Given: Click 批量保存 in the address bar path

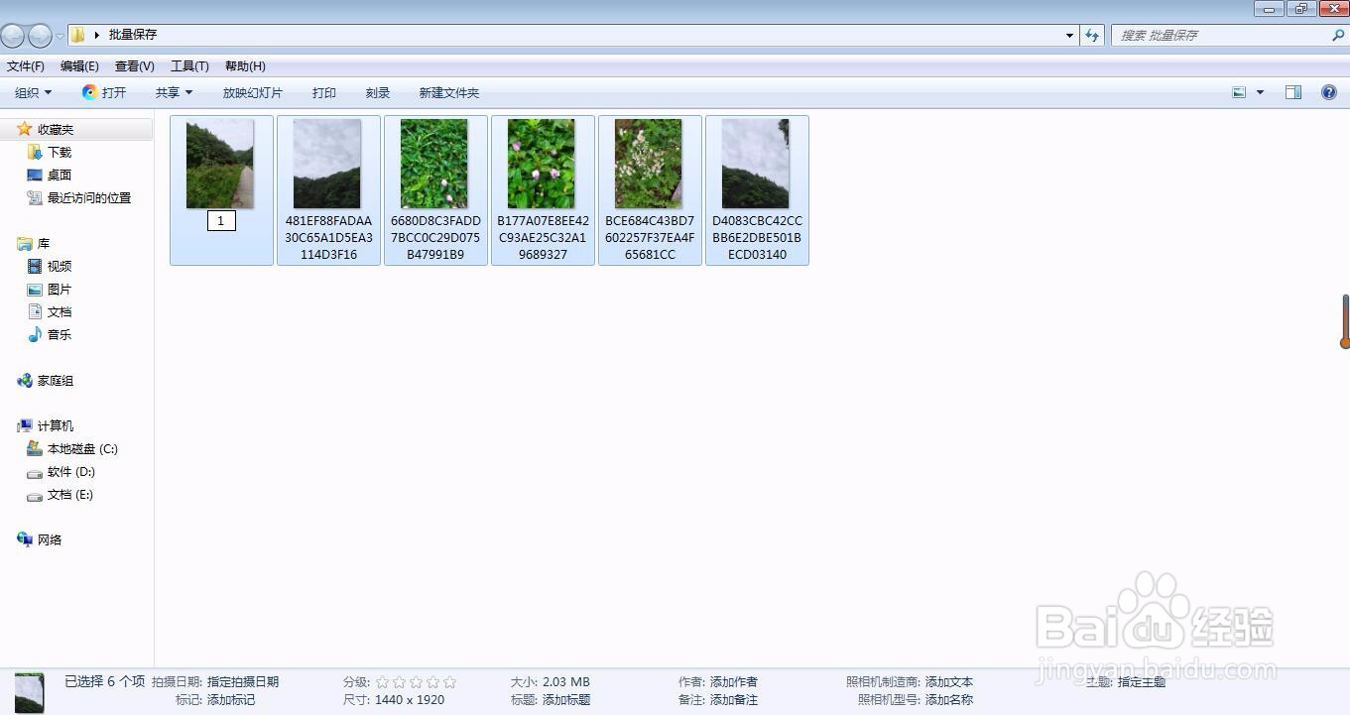Looking at the screenshot, I should pyautogui.click(x=133, y=35).
